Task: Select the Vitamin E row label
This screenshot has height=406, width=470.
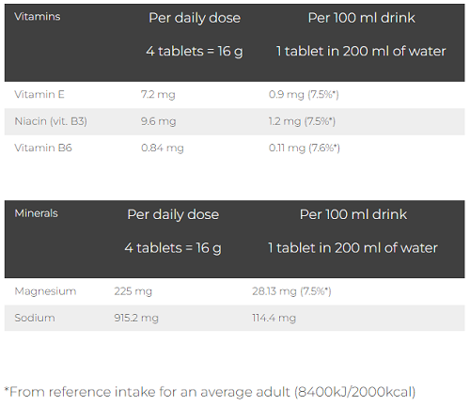Action: point(39,94)
